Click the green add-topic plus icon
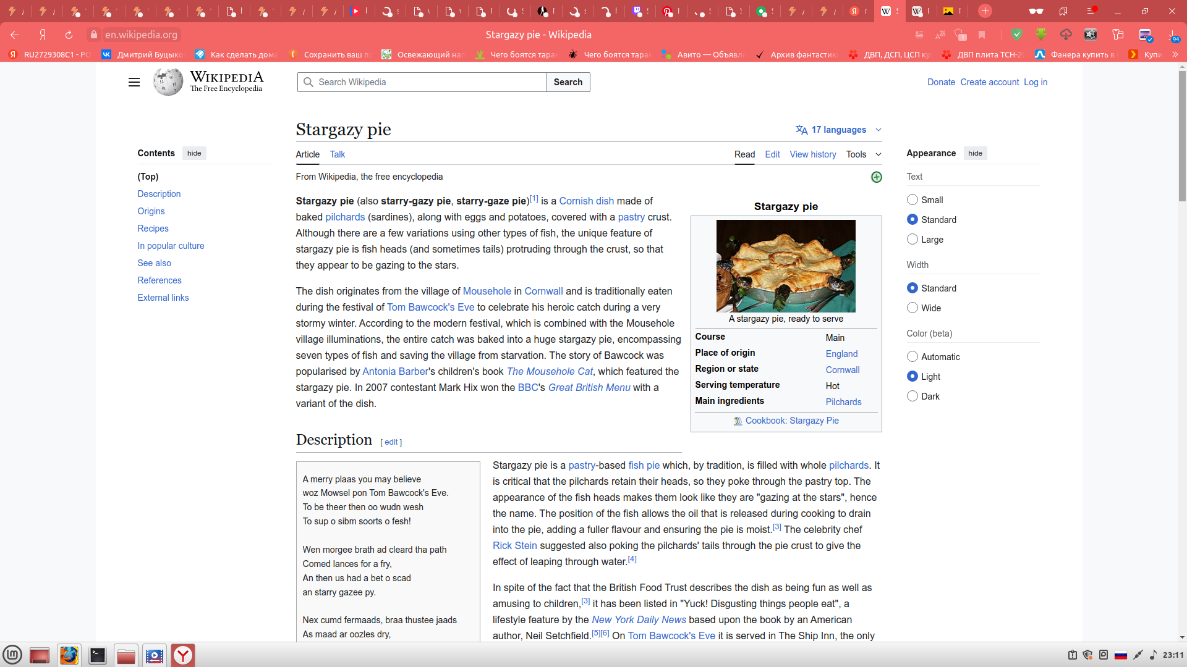Screen dimensions: 1187x667 click(876, 177)
